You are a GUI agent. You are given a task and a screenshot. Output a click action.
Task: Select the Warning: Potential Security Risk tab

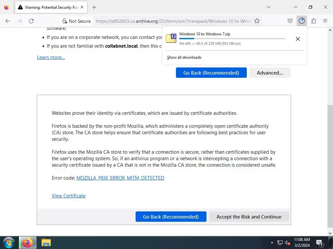51,7
